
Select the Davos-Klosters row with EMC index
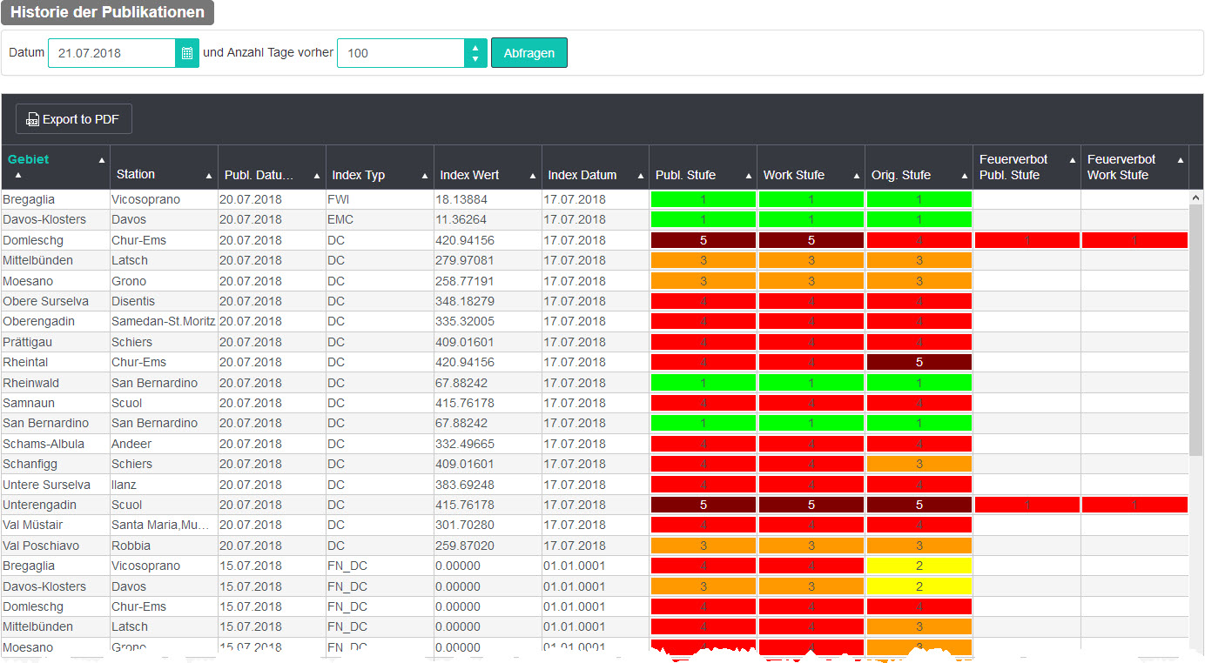tap(596, 219)
